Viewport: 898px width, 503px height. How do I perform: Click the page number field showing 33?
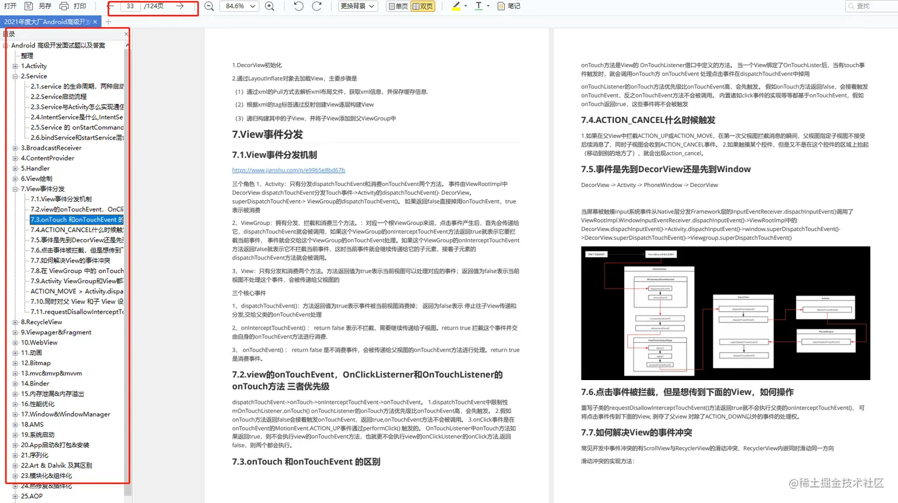130,6
